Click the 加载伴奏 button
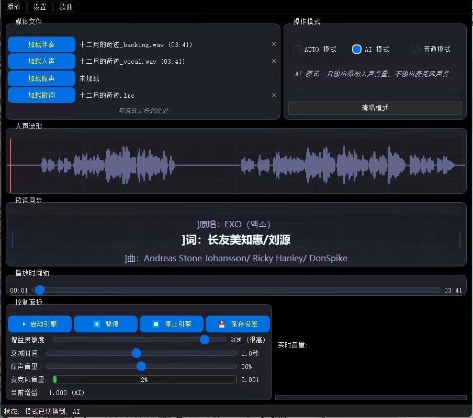This screenshot has height=418, width=473. 41,44
